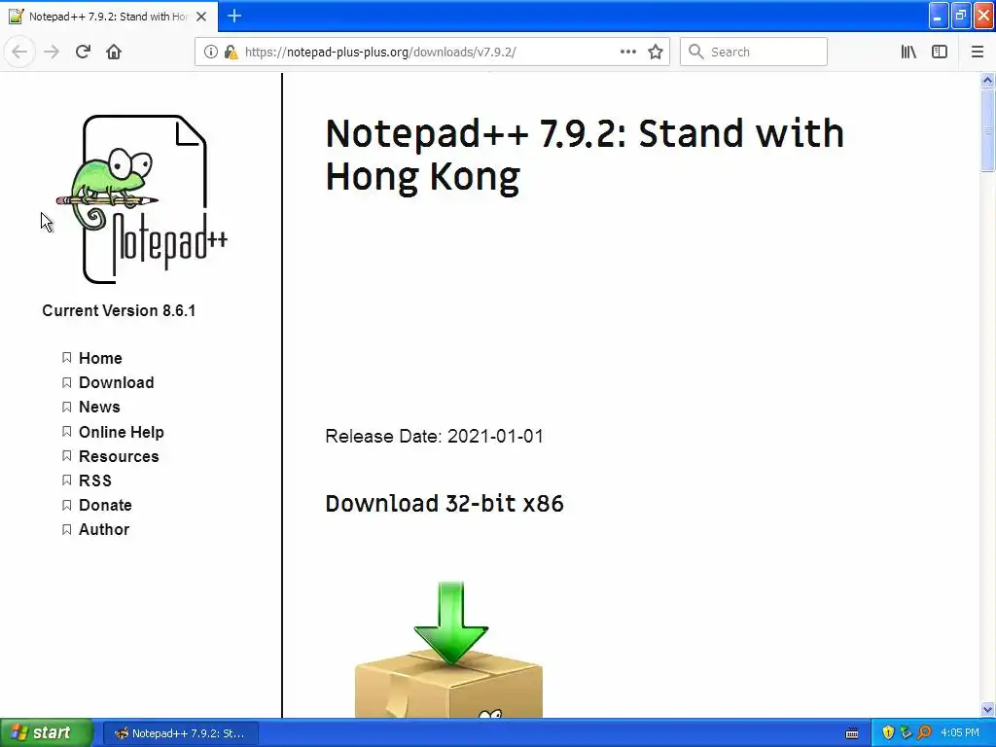Open a new tab with the plus button
This screenshot has height=747, width=996.
tap(234, 16)
